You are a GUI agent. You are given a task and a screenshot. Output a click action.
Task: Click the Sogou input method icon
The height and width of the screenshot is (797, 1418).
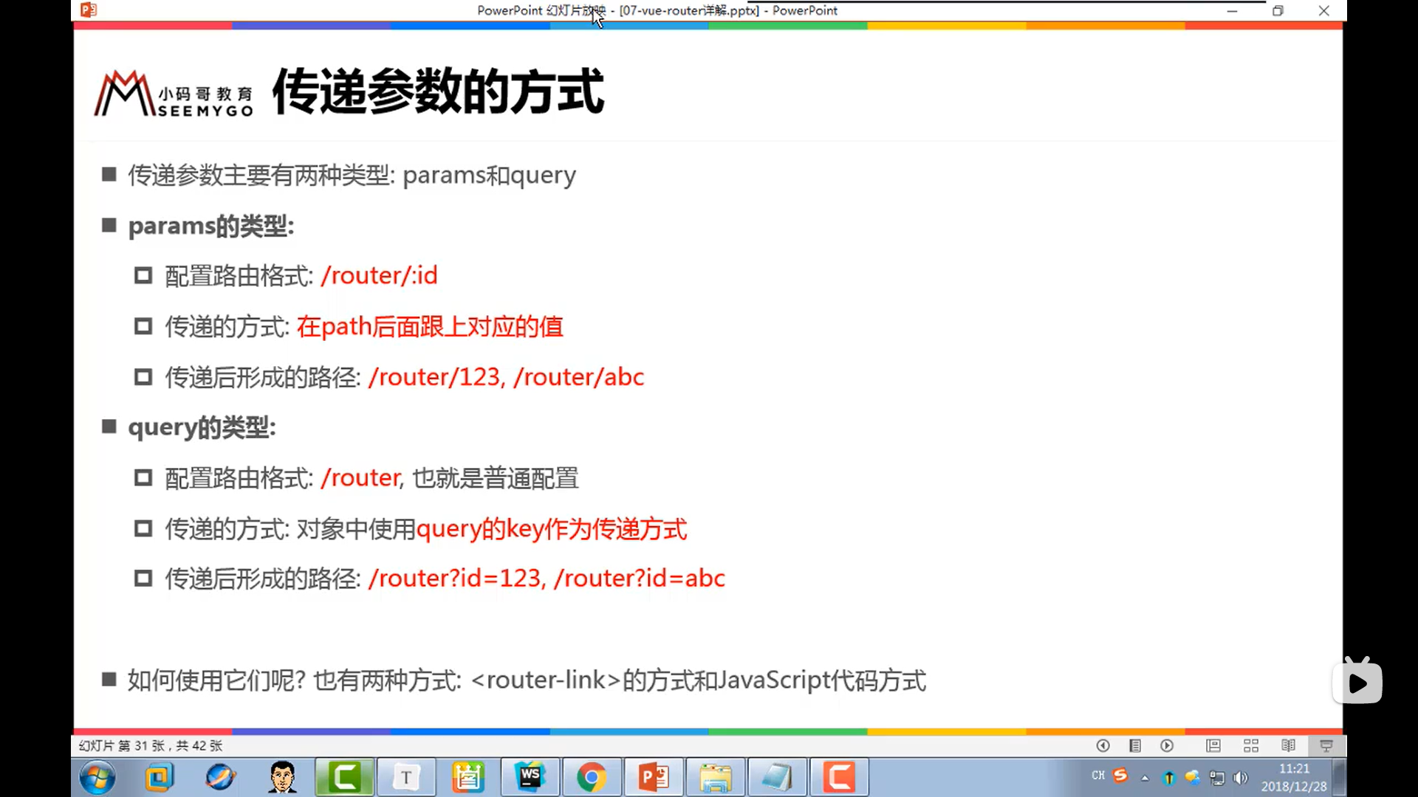click(x=1120, y=775)
